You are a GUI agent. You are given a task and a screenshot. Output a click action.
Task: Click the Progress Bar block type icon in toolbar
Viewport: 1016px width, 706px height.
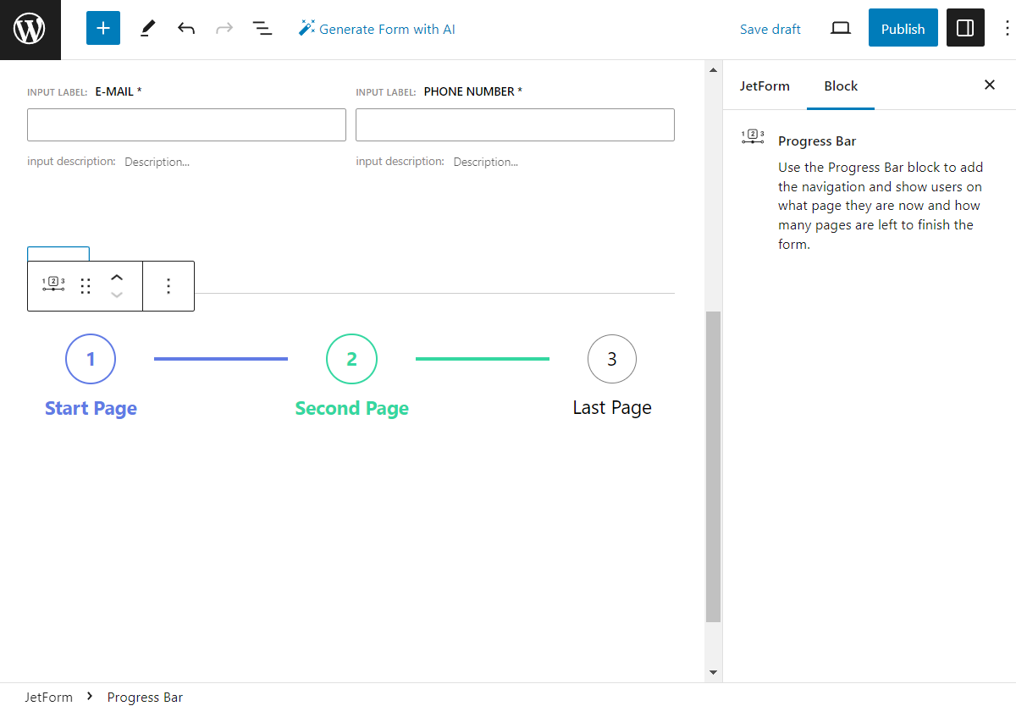point(53,286)
